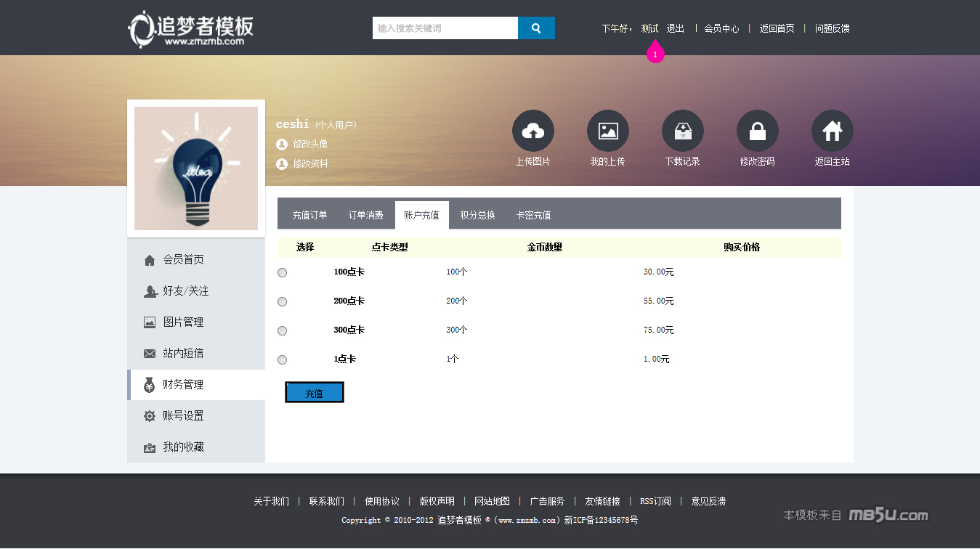Switch to the 充值订单 tab
This screenshot has height=549, width=980.
click(309, 216)
